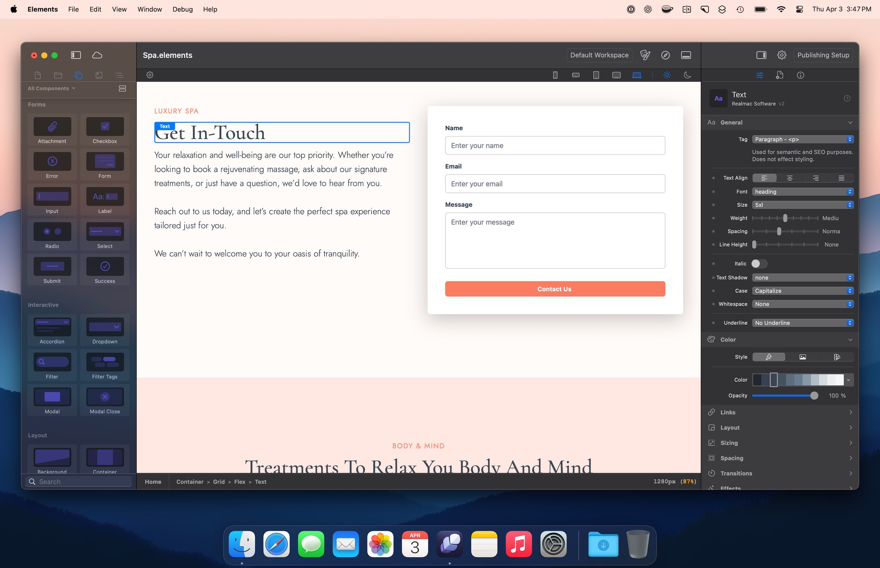Open the Window menu

click(150, 9)
